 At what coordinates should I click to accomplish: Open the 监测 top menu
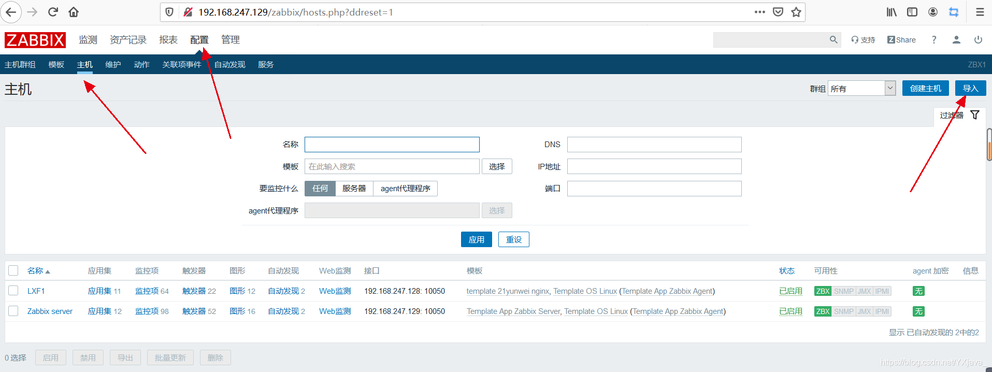[x=88, y=40]
